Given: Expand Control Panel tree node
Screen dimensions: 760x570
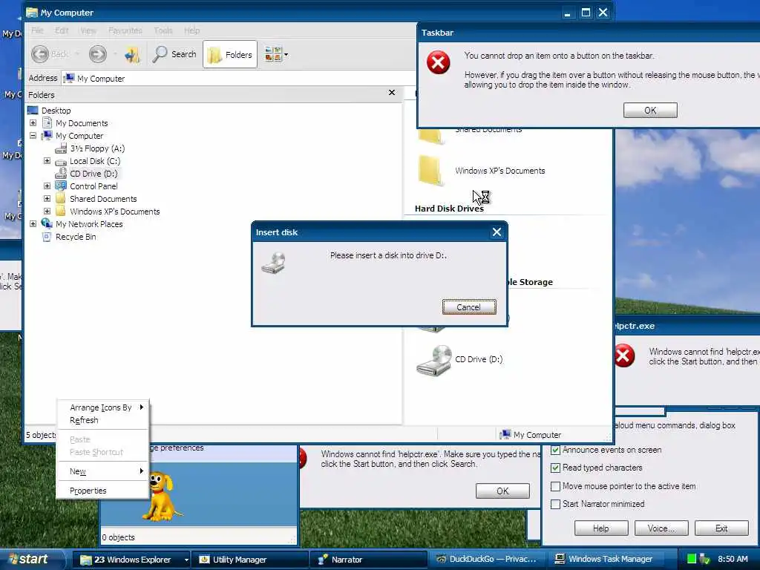Looking at the screenshot, I should pos(47,186).
